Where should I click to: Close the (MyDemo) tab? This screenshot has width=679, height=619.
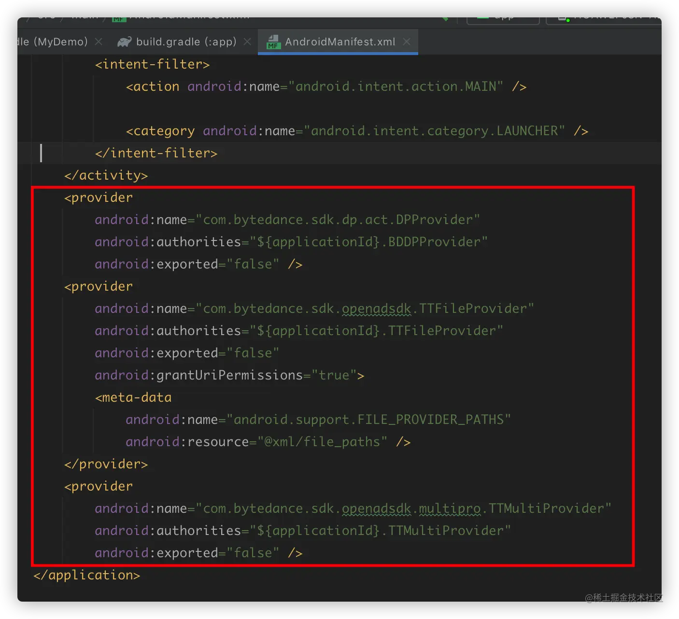click(x=99, y=42)
